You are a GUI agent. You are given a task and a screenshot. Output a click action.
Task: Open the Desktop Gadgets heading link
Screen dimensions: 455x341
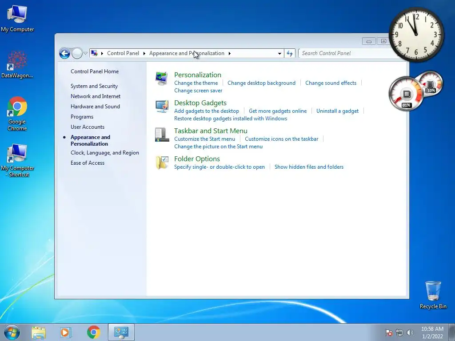[200, 103]
